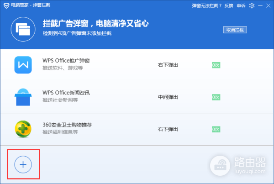Click the PC Manager shield logo
The image size is (274, 184).
coord(6,5)
